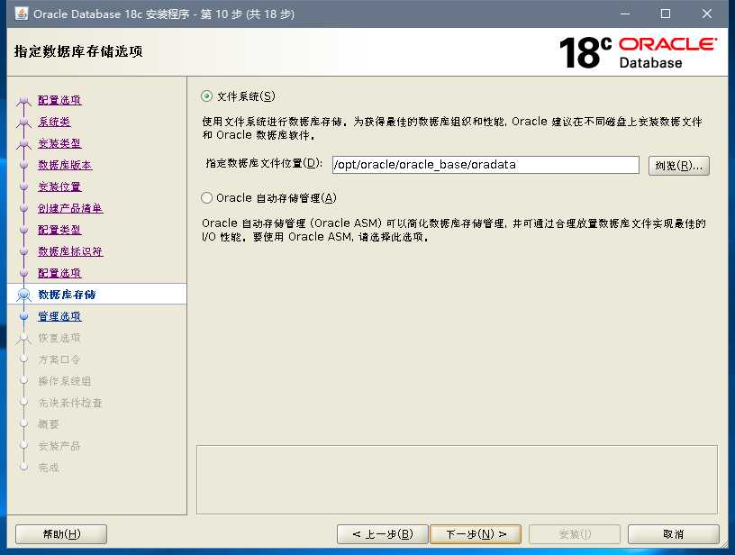Click the step marker beside 管理选项
735x555 pixels.
tap(24, 316)
